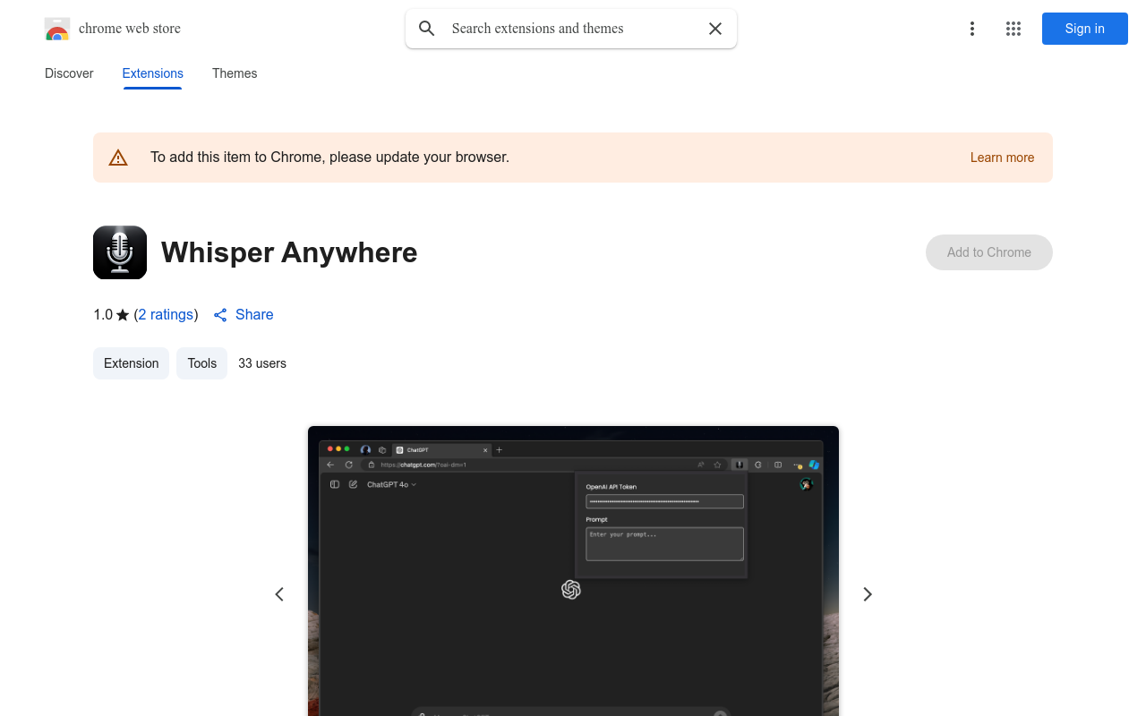Click the warning triangle icon in banner
This screenshot has height=716, width=1146.
coord(118,158)
